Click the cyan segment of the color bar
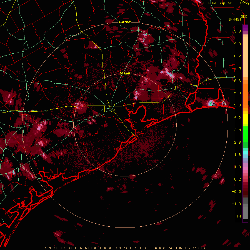250x250 pixels. pyautogui.click(x=245, y=153)
